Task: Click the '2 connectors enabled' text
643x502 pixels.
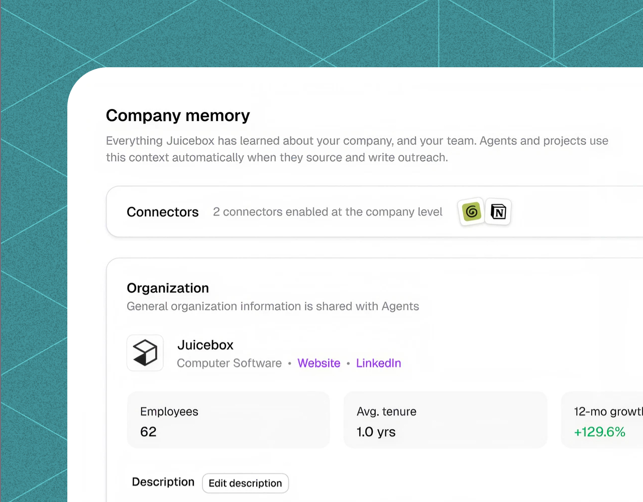Action: (328, 212)
